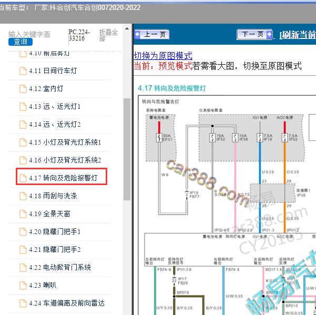This screenshot has width=316, height=315.
Task: Click the PC.224-33216 text
Action: [79, 35]
